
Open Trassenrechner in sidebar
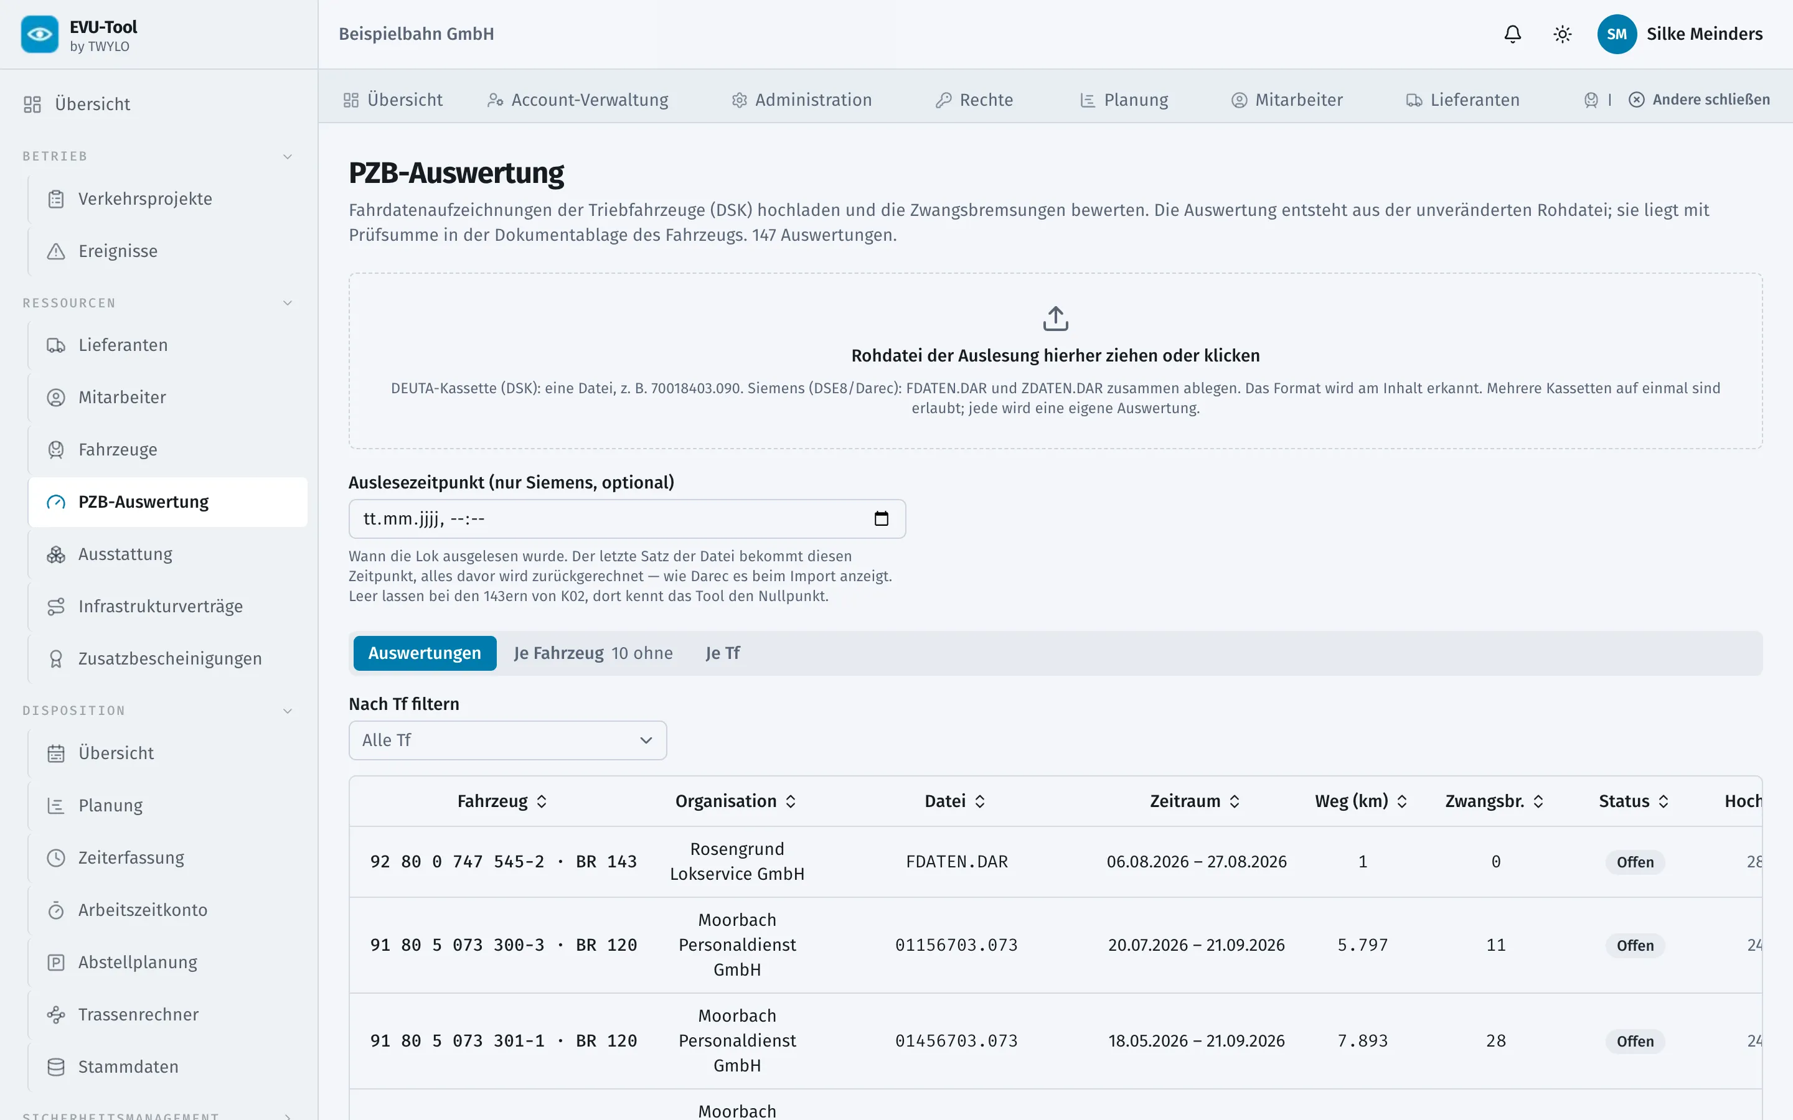pos(167,1014)
